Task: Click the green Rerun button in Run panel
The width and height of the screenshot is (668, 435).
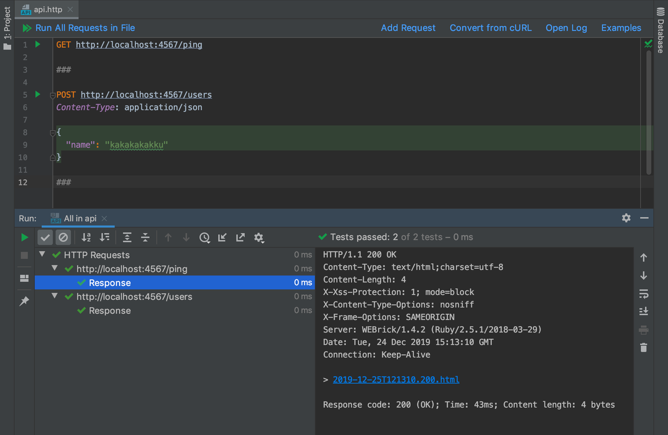Action: [x=24, y=238]
